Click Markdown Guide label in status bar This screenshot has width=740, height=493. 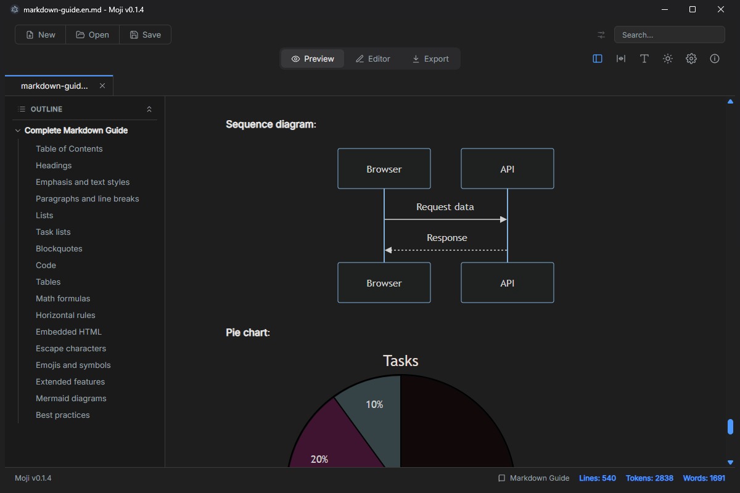coord(540,478)
